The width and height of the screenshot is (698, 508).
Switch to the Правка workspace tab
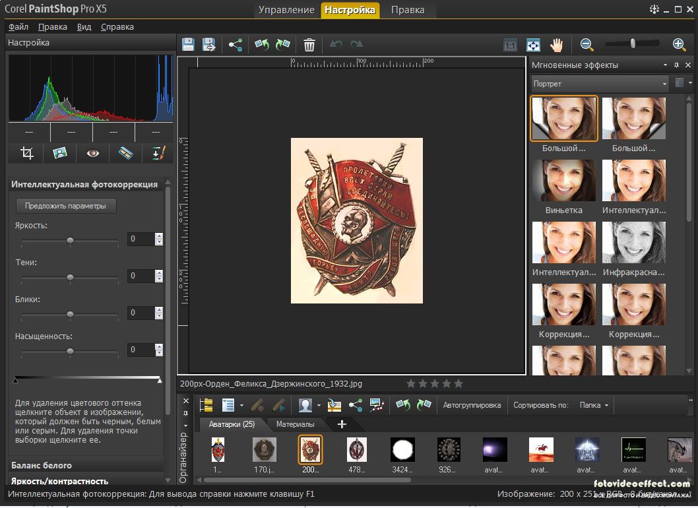[x=408, y=10]
